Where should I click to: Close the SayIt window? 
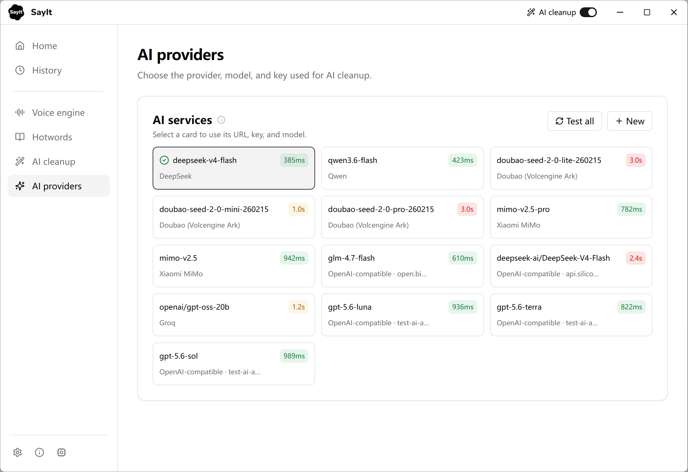(x=674, y=12)
